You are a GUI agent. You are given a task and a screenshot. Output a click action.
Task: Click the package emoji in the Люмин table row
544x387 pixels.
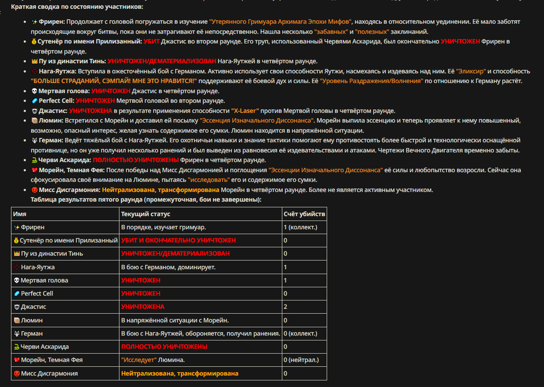tap(17, 320)
